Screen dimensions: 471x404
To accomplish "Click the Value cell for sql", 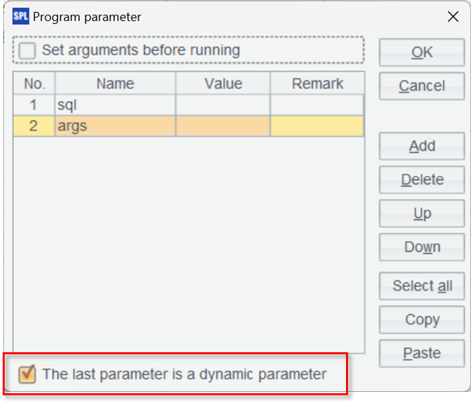I will (223, 106).
